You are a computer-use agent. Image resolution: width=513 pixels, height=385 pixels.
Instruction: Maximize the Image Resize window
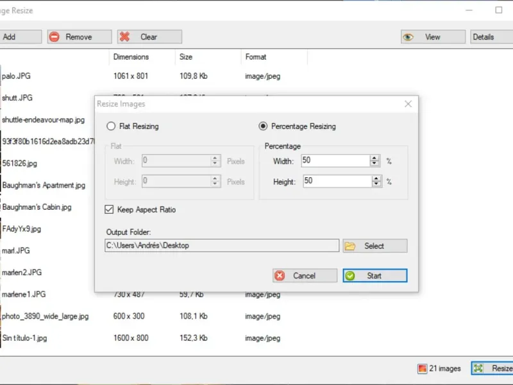(x=499, y=10)
